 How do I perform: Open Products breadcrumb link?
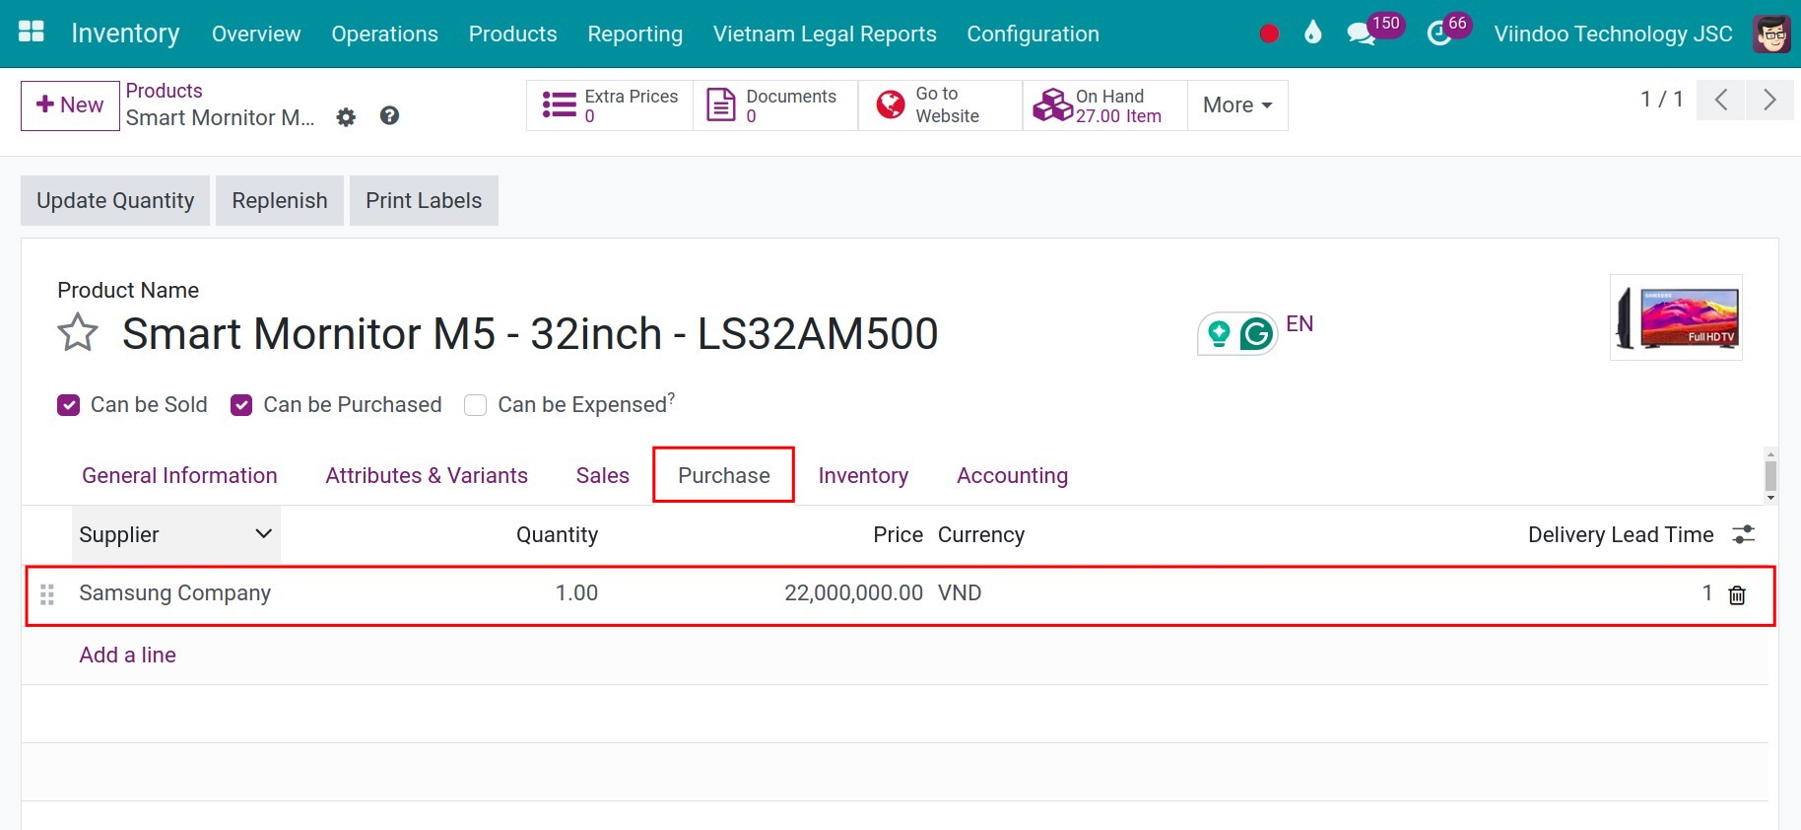coord(164,91)
